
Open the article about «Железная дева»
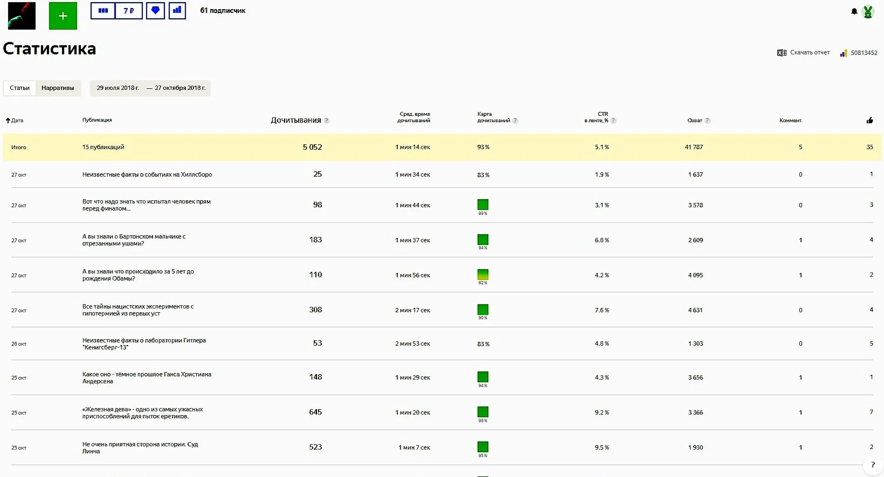click(x=142, y=413)
